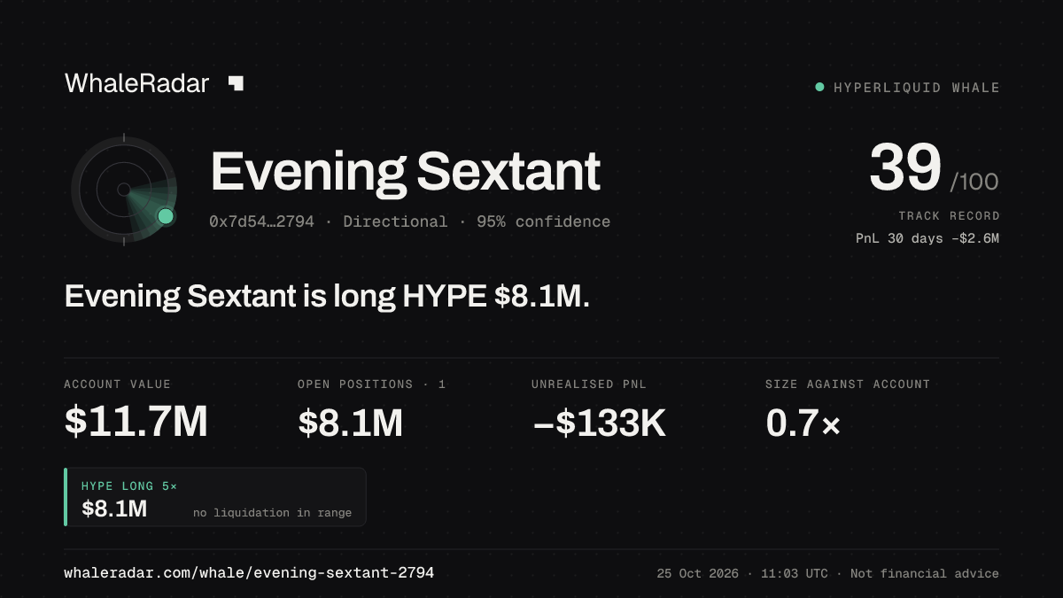Image resolution: width=1063 pixels, height=598 pixels.
Task: Click the 25 Oct 2026 date
Action: pos(698,573)
